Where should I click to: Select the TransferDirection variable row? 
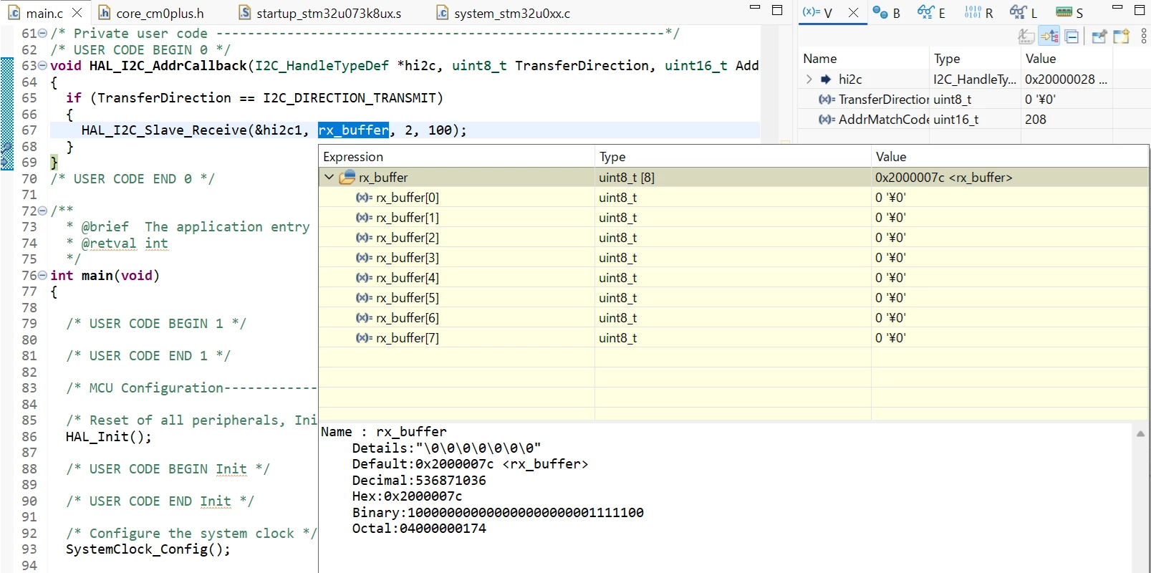pyautogui.click(x=973, y=100)
